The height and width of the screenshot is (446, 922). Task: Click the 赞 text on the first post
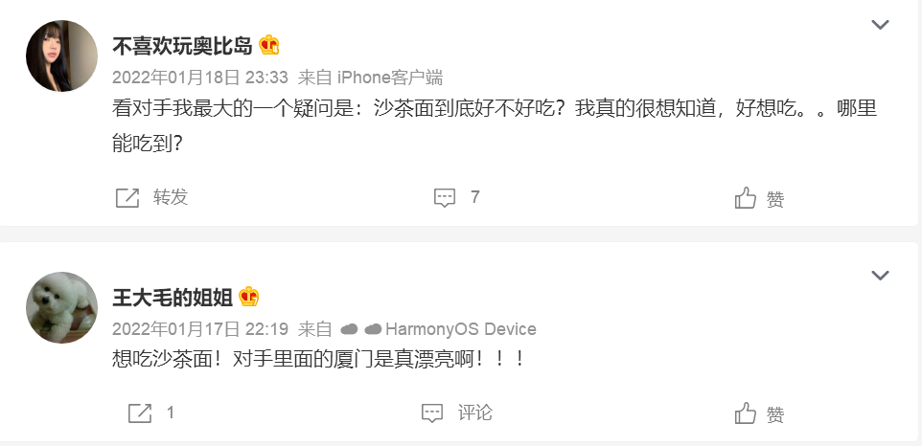[775, 199]
